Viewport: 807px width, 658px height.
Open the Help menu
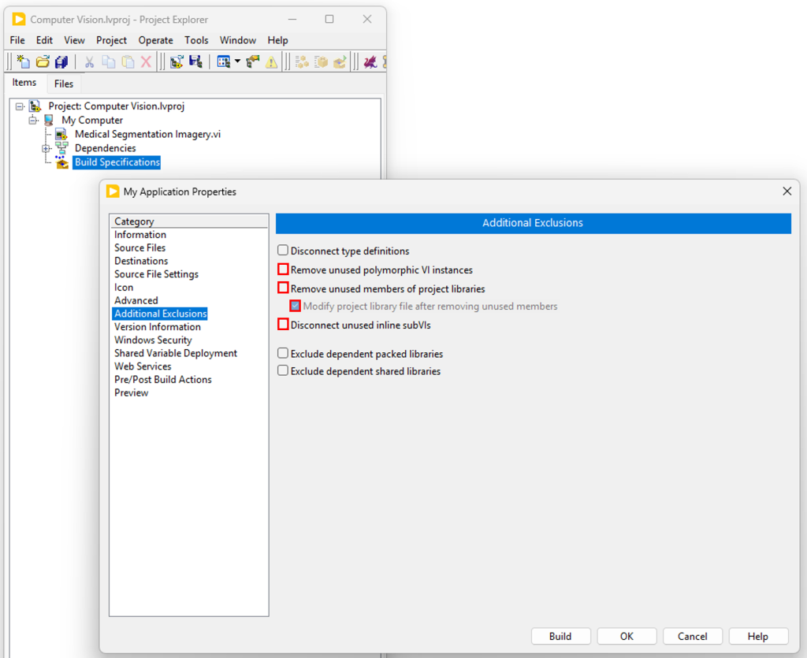(277, 40)
